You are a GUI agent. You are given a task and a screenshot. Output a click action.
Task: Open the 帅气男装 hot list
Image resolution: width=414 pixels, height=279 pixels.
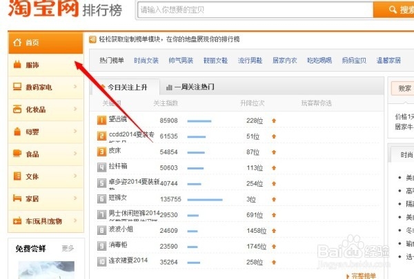pyautogui.click(x=181, y=61)
